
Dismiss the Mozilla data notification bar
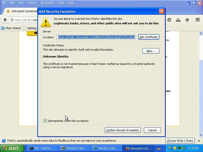[199, 141]
